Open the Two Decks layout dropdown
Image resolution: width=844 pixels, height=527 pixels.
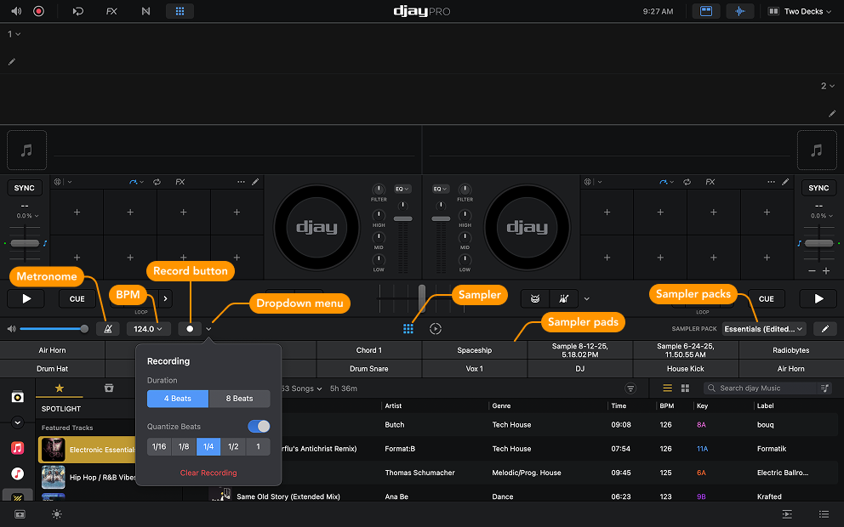coord(798,11)
